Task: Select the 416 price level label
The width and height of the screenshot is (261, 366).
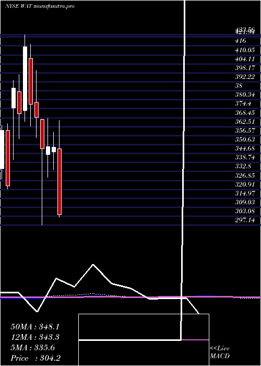Action: [241, 41]
